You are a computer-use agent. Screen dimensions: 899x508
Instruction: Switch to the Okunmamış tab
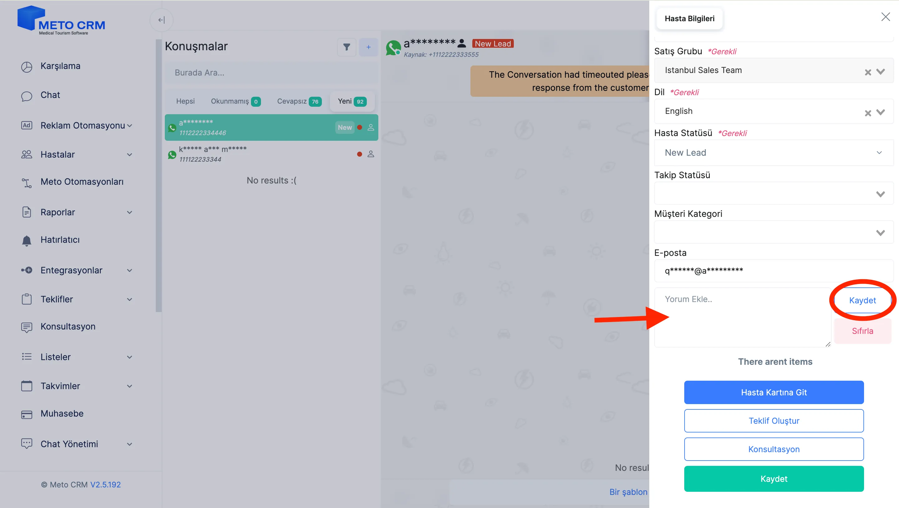236,101
